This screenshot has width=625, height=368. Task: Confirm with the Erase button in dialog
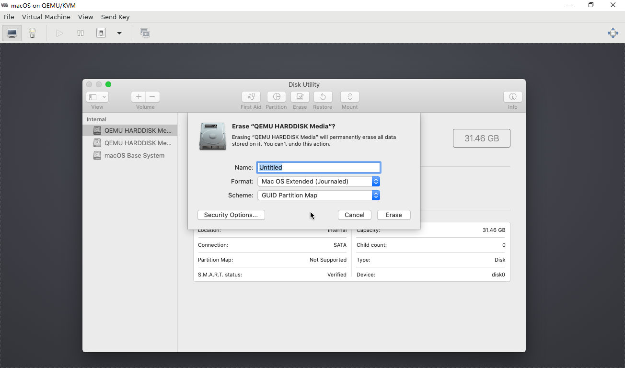(x=394, y=215)
